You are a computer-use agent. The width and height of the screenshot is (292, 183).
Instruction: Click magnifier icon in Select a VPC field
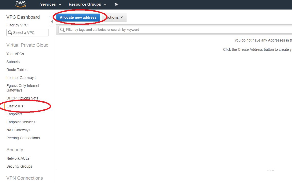coord(10,33)
